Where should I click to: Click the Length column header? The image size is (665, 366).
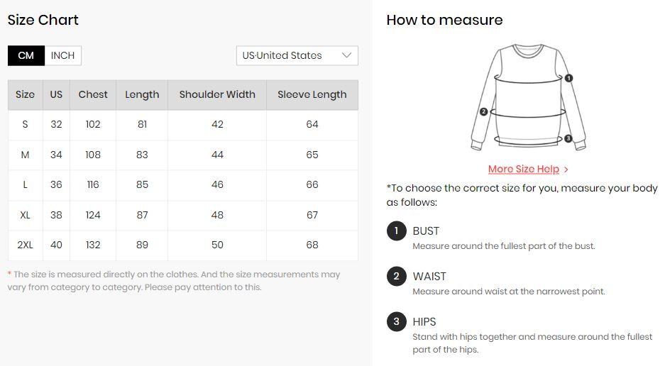click(x=142, y=94)
